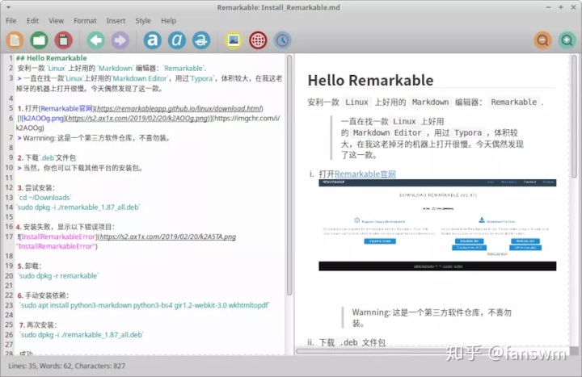Follow the Remarkable官网 link in preview
582x377 pixels.
pos(365,174)
